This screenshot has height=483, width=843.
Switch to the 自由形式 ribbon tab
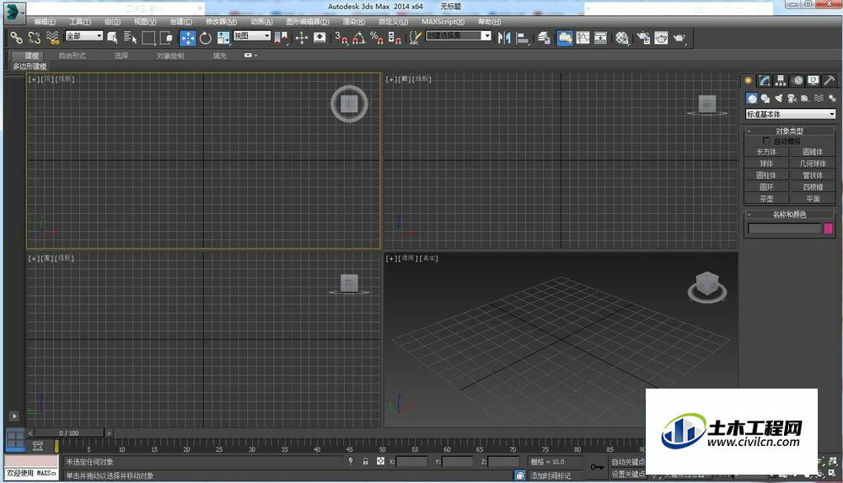(x=72, y=56)
